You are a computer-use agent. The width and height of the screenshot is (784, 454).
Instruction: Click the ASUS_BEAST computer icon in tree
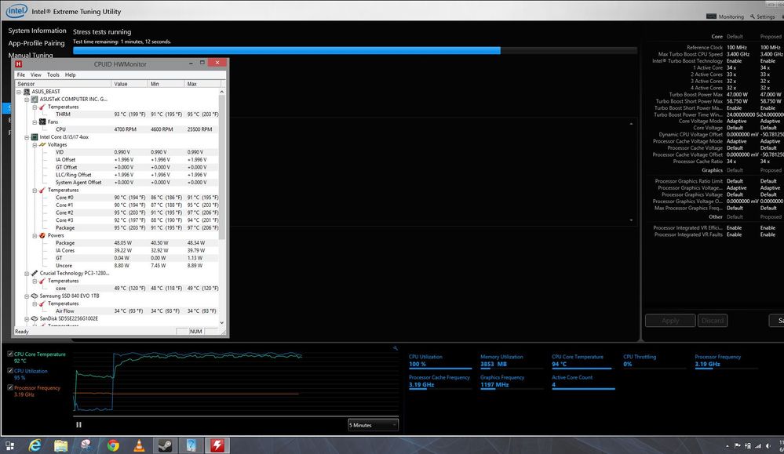(x=27, y=92)
